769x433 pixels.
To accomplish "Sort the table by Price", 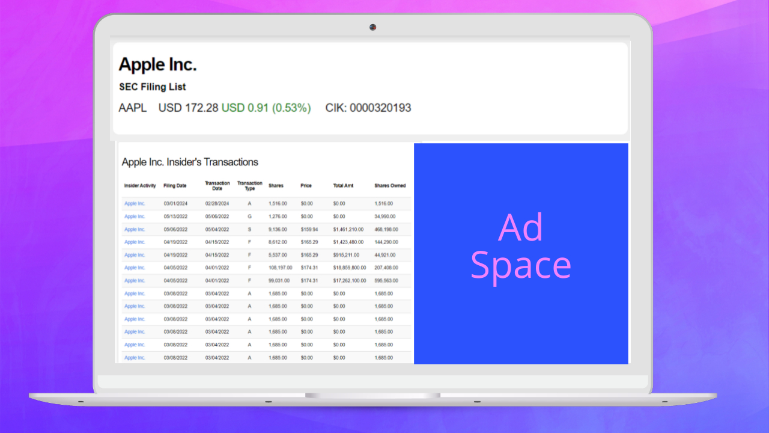I will [306, 185].
